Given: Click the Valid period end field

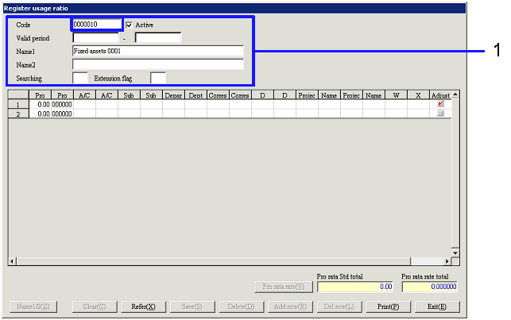Looking at the screenshot, I should [158, 37].
